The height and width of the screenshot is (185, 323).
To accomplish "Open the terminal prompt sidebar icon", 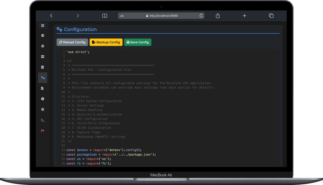I will pos(43,120).
